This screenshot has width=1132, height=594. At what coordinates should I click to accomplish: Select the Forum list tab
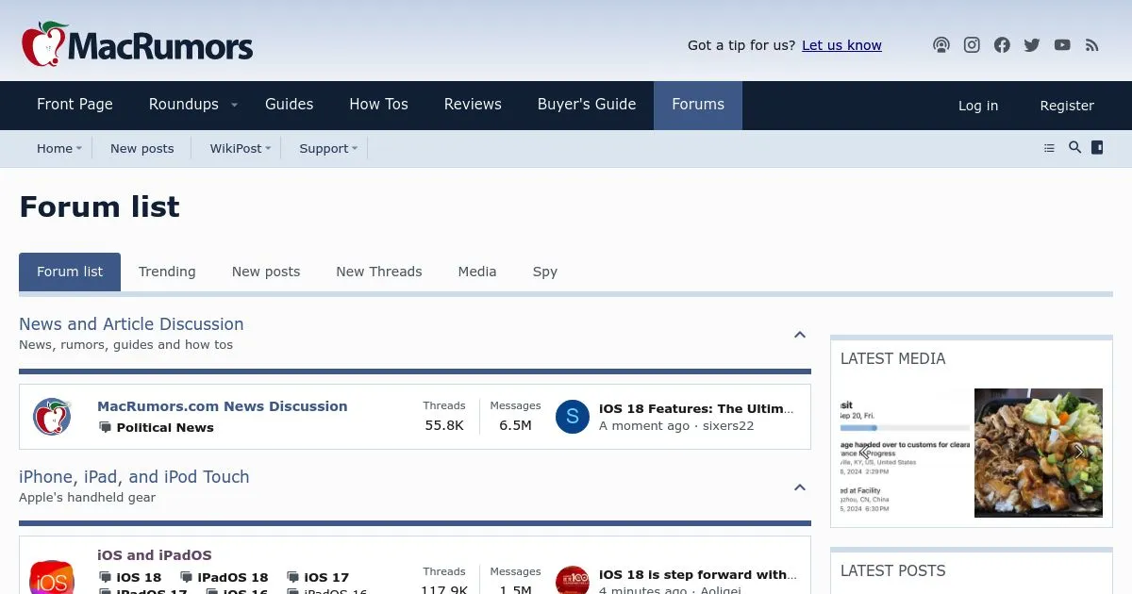(70, 272)
